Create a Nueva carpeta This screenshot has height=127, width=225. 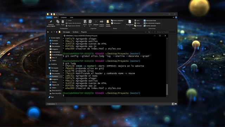point(108,23)
